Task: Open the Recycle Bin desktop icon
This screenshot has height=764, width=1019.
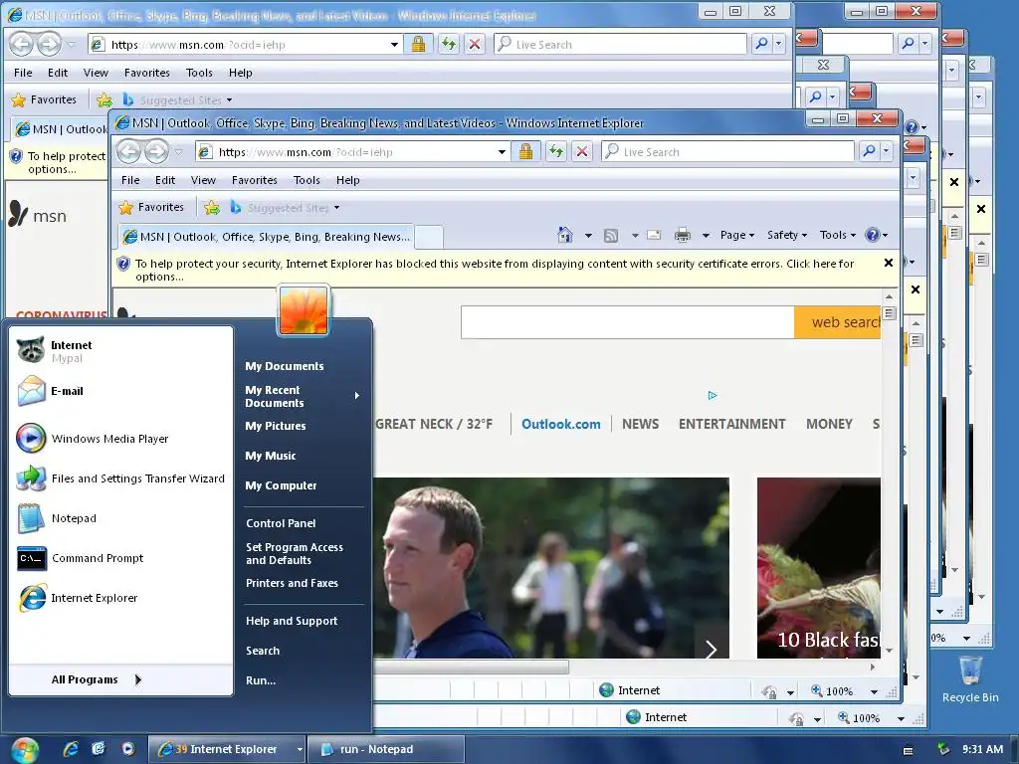Action: [970, 678]
